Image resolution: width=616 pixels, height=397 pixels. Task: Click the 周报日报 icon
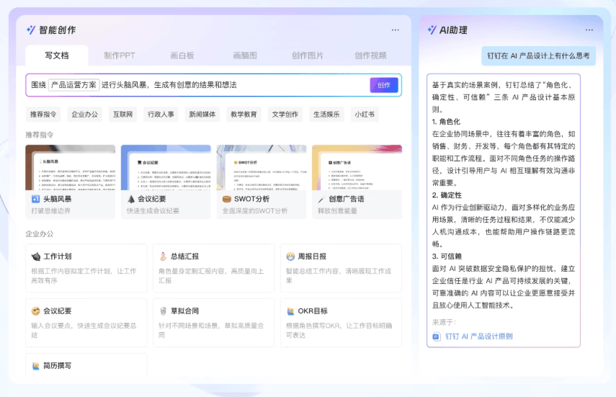(x=290, y=257)
